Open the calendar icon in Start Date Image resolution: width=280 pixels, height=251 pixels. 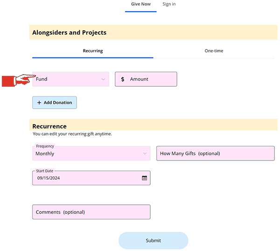144,178
